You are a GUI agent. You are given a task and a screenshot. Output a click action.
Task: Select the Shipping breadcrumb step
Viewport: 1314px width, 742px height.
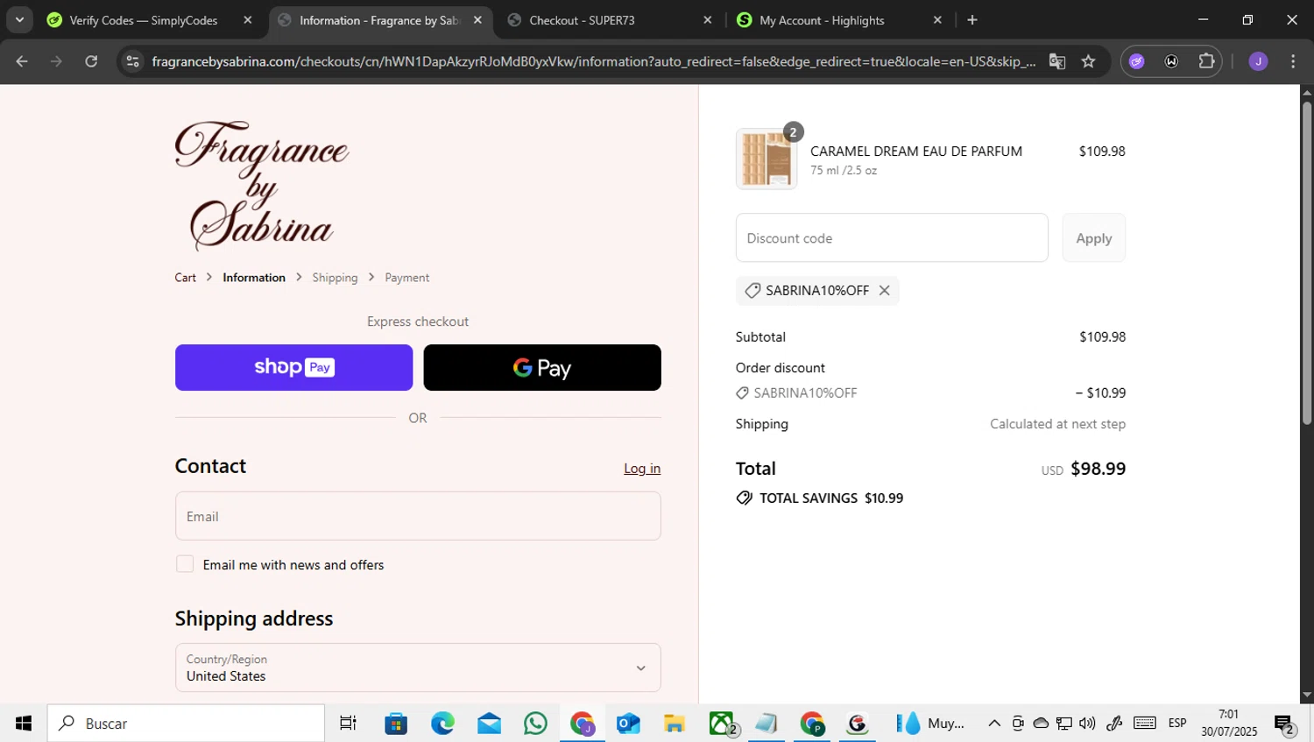335,278
